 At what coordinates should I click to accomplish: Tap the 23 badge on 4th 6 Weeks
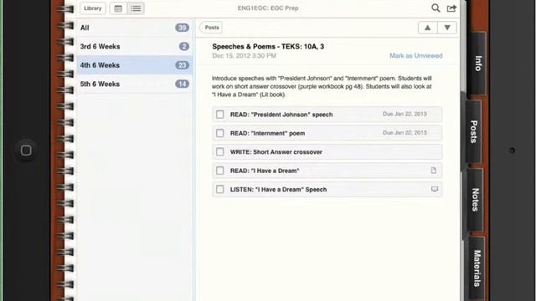[182, 65]
